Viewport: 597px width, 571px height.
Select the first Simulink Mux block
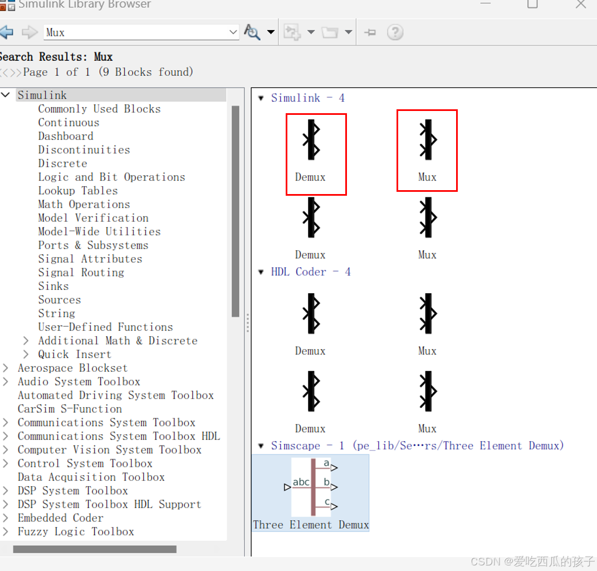pyautogui.click(x=428, y=150)
